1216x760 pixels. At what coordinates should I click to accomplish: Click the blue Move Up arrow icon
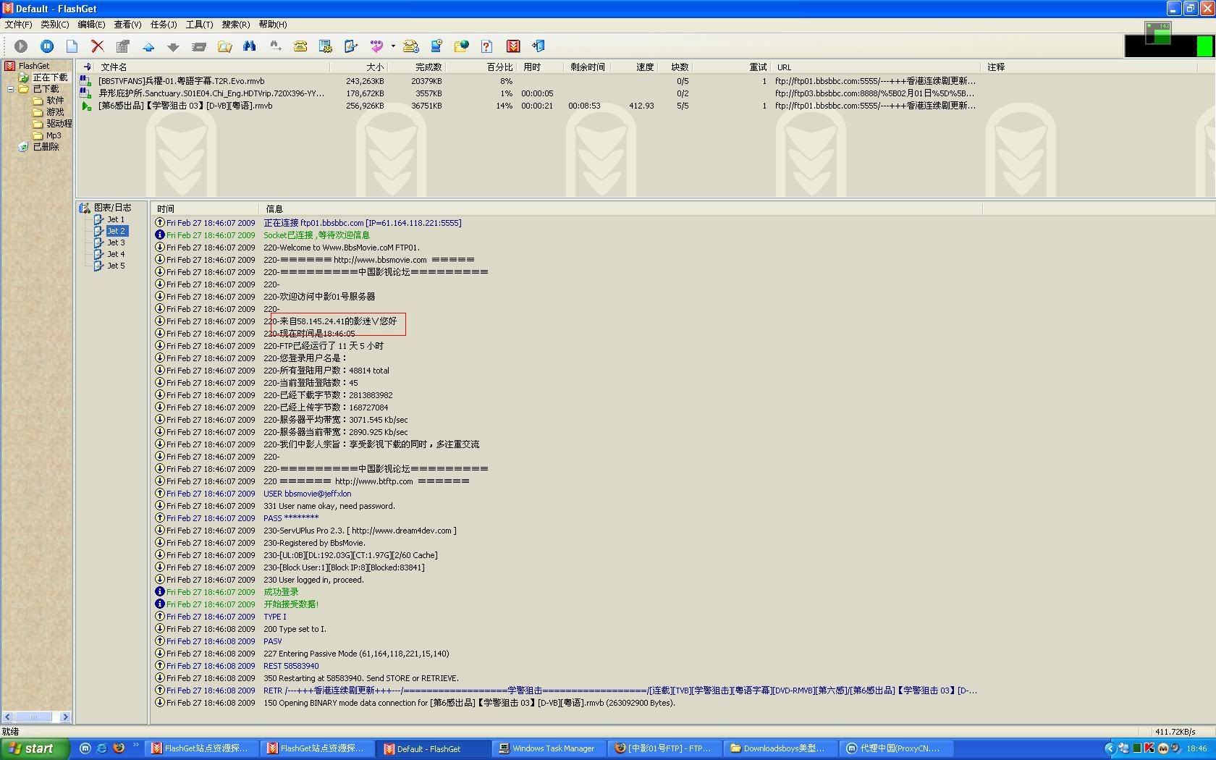click(148, 47)
